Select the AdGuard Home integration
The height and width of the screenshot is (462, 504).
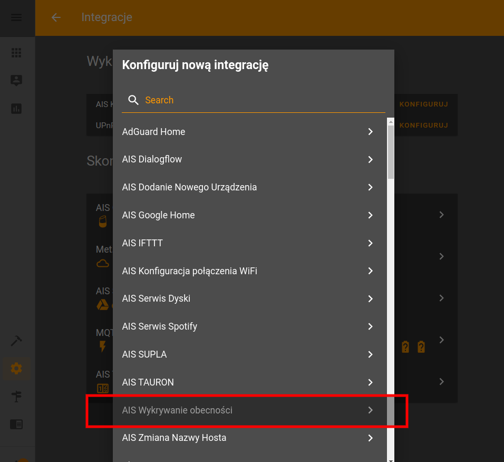tap(250, 132)
